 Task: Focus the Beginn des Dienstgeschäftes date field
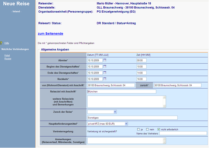point(95,66)
